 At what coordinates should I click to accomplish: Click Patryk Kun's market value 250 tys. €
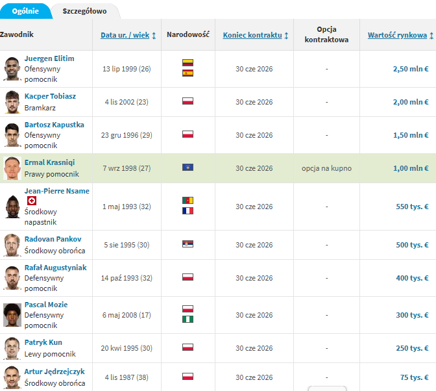pos(412,348)
